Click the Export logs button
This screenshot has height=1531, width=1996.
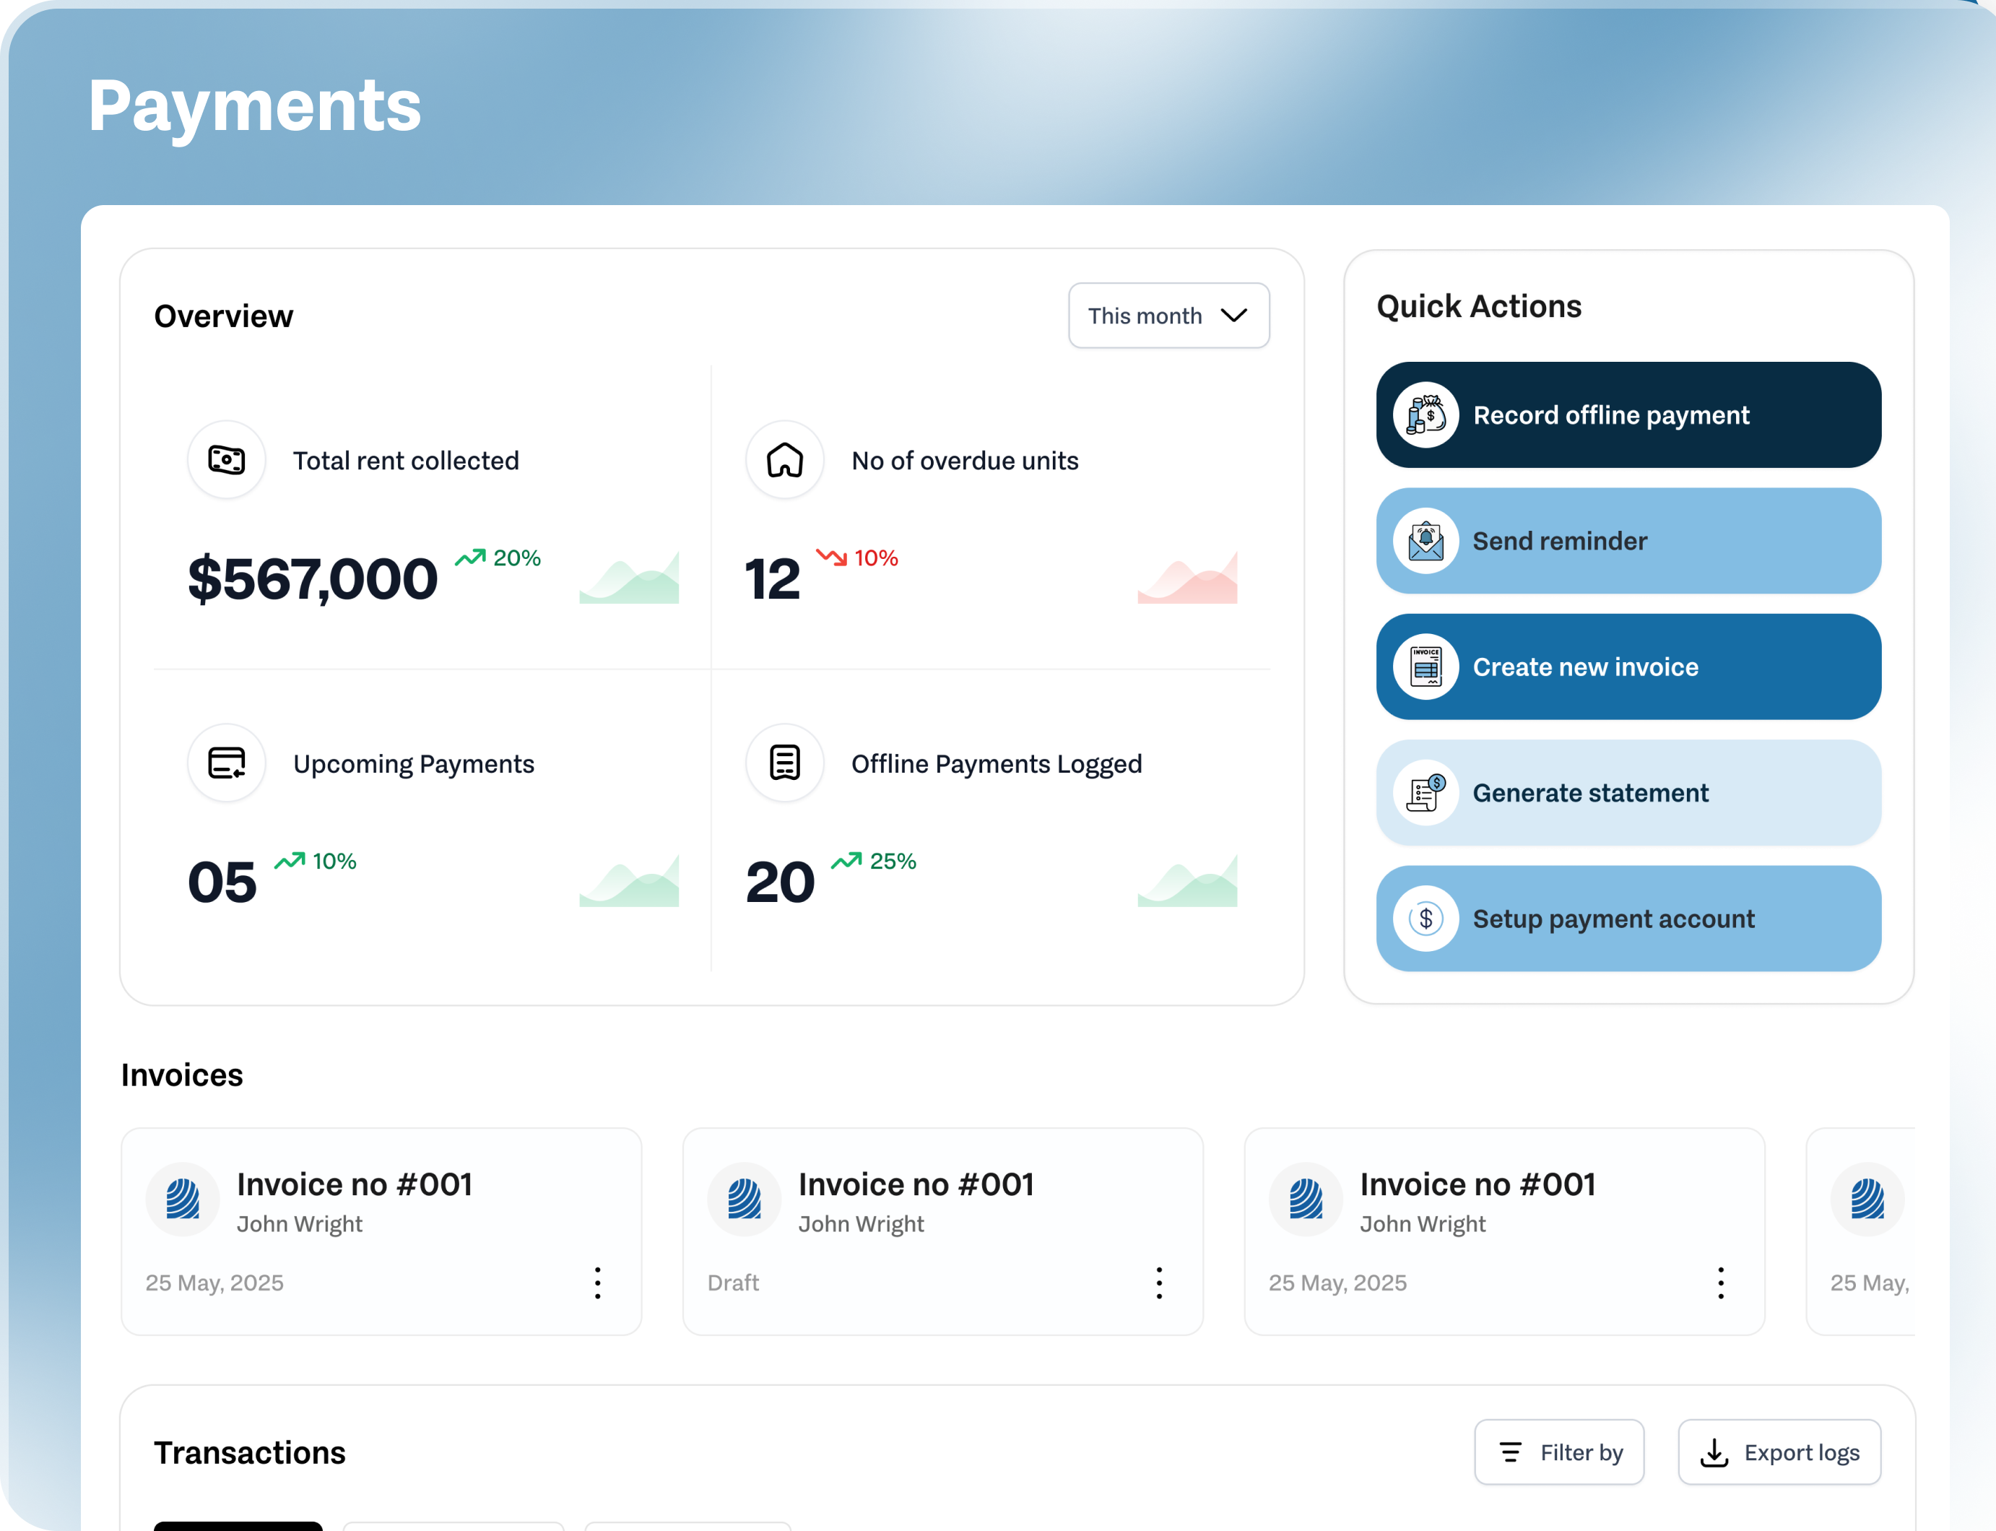coord(1779,1452)
